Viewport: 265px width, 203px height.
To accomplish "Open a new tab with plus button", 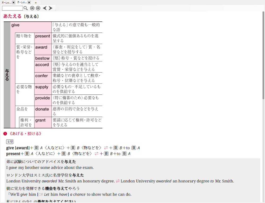I will coord(36,3).
